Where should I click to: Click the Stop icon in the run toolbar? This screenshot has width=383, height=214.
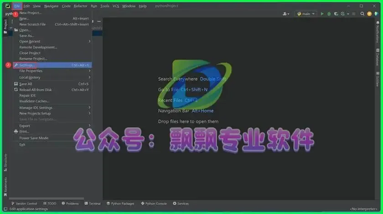click(x=354, y=14)
